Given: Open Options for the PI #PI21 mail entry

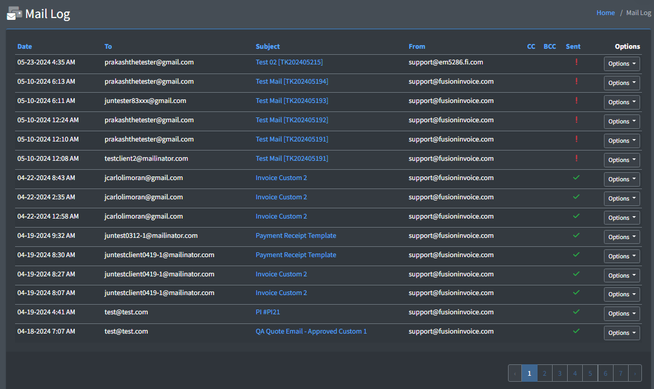Looking at the screenshot, I should click(x=621, y=313).
